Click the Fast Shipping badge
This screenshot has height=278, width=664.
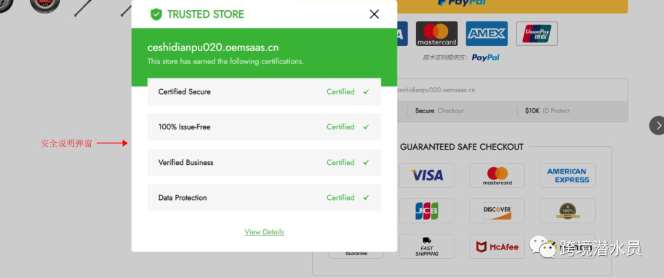(x=427, y=246)
